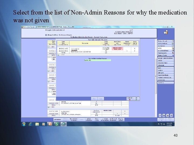Launch Internet Explorer from the taskbar

click(30, 124)
